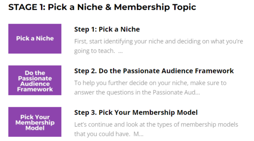Open the Passionate Audience Framework purple thumbnail
Image resolution: width=254 pixels, height=141 pixels.
coord(35,80)
